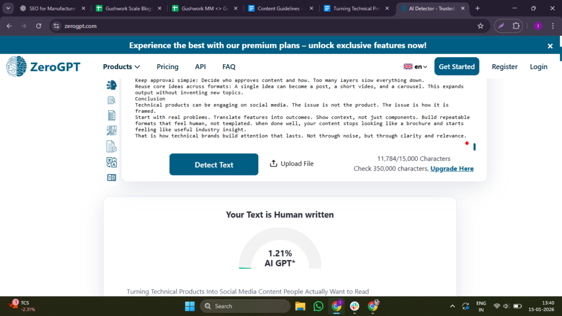Click the ZeroGPT logo
The image size is (562, 316).
click(43, 66)
